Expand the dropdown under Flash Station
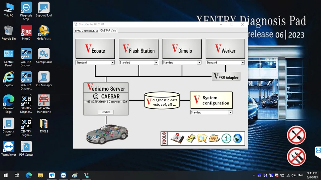Screen dimensions: 321x180 [x=156, y=62]
